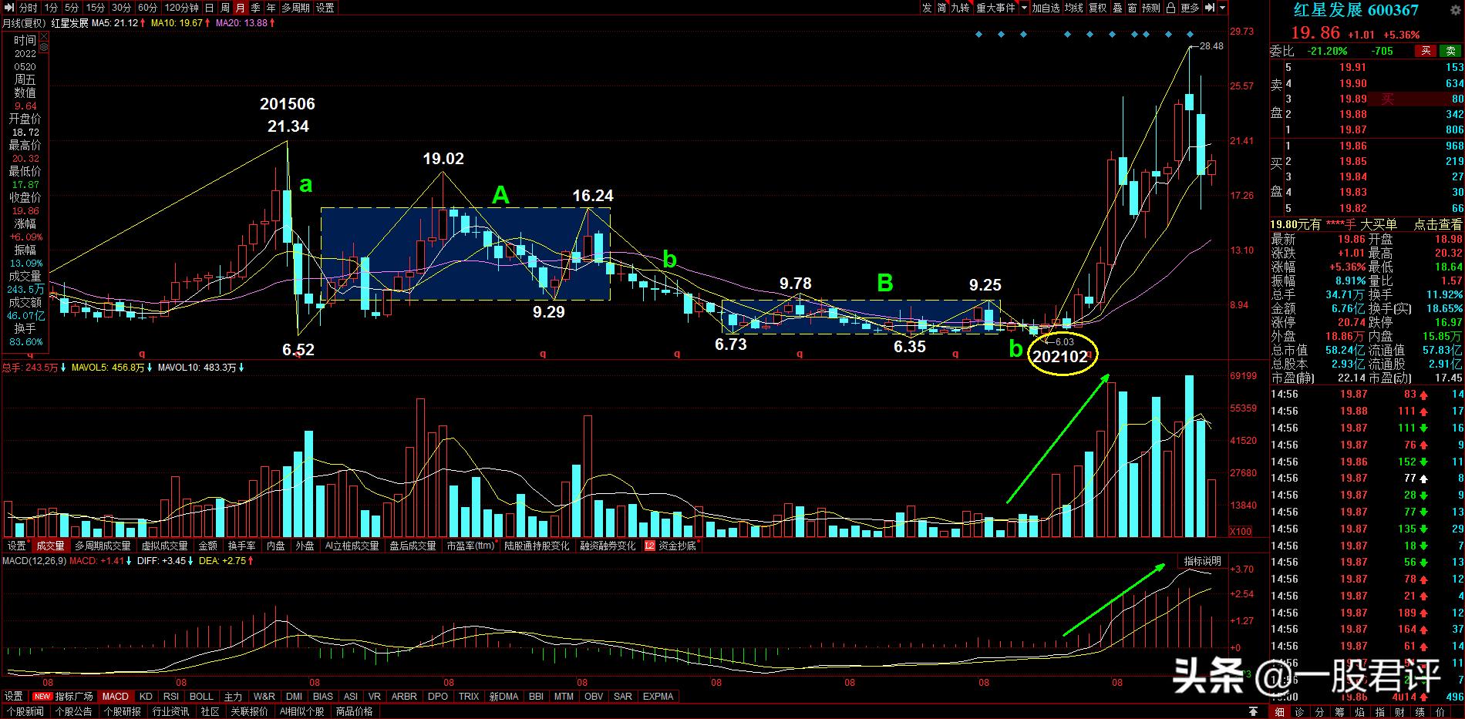
Task: Select the 日 daily period
Action: [x=210, y=8]
